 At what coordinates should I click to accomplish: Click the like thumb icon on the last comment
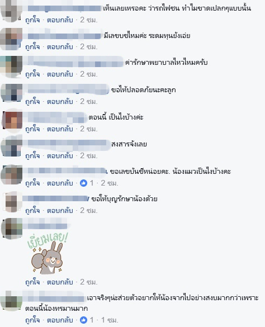coord(83,320)
